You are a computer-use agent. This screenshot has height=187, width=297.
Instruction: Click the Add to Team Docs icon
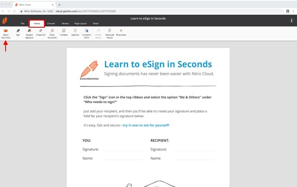(x=6, y=31)
